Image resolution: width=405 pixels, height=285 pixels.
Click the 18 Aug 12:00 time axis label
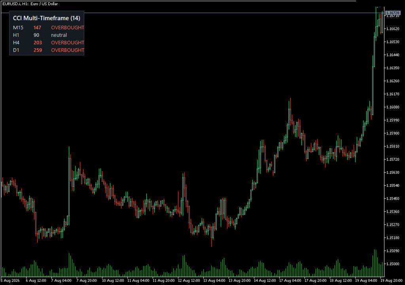pyautogui.click(x=341, y=281)
